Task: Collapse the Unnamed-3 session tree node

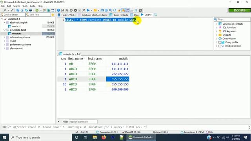Action: (x=2, y=19)
